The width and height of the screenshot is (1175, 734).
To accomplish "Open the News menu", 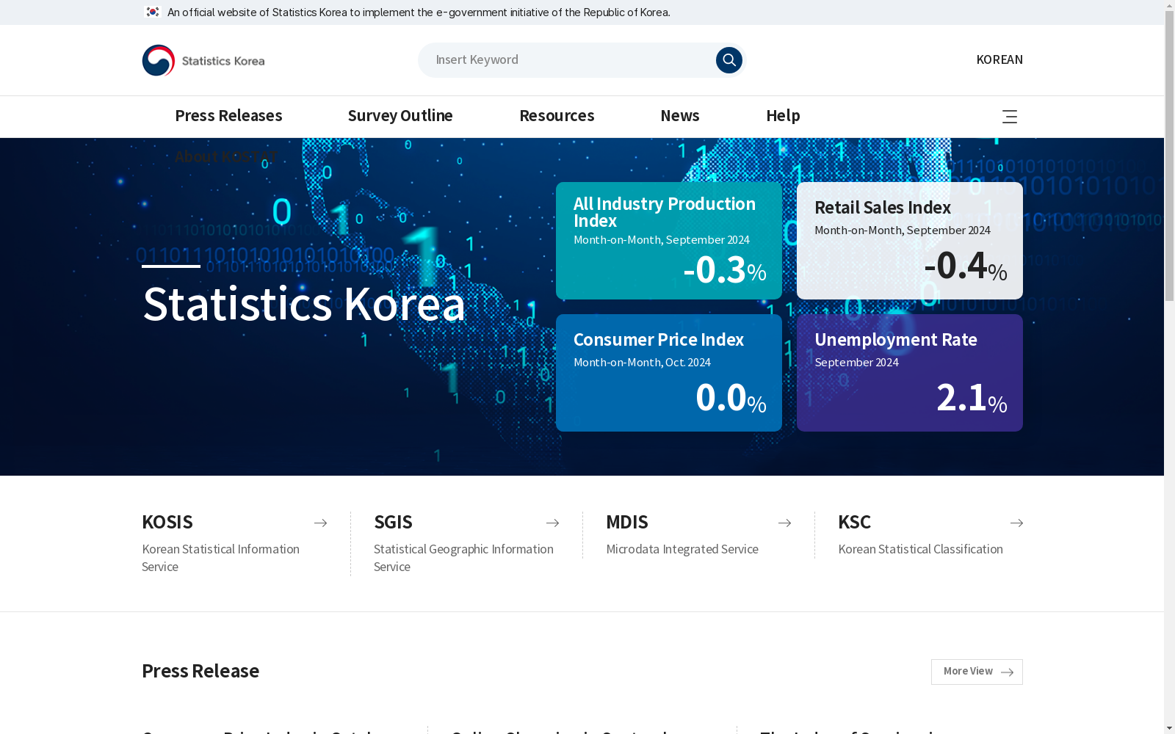I will (x=680, y=116).
